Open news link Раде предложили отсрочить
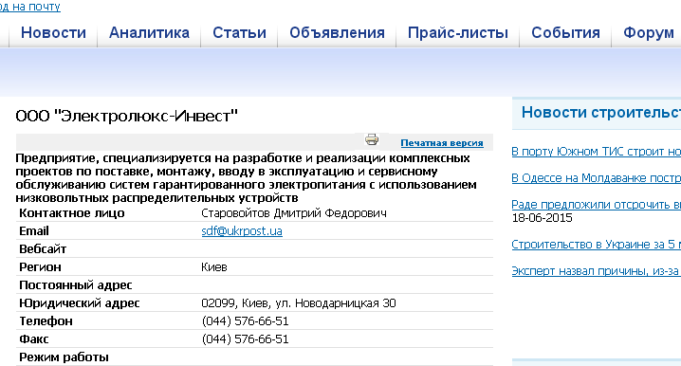The height and width of the screenshot is (366, 681). pyautogui.click(x=596, y=205)
